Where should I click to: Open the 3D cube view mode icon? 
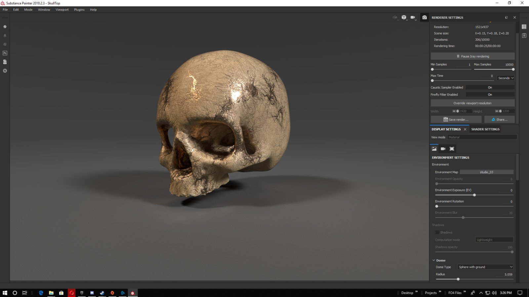[x=404, y=17]
